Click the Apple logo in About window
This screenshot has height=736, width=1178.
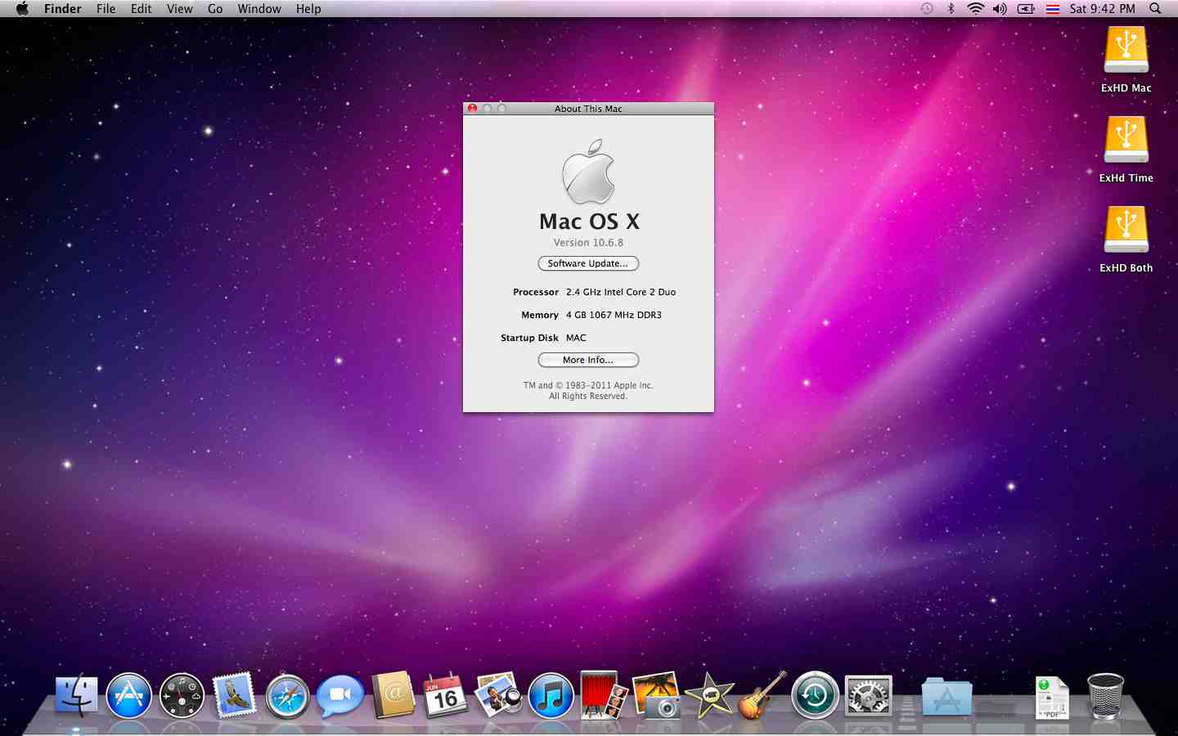pos(588,171)
